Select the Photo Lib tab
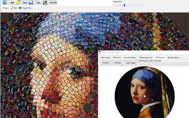 pos(117,58)
